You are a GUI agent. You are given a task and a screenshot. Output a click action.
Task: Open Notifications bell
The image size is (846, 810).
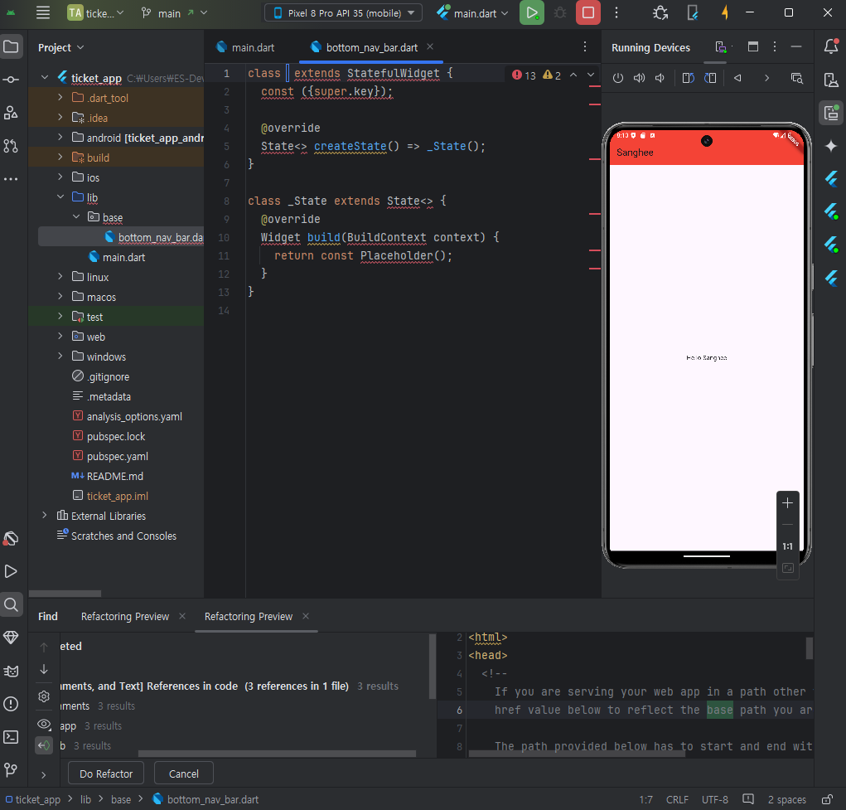coord(831,46)
